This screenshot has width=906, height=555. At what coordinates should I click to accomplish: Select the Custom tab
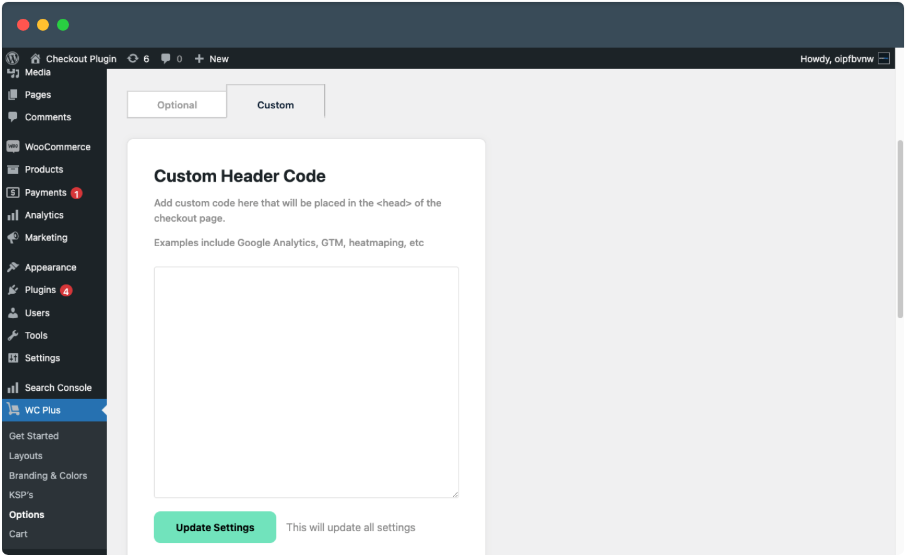point(276,101)
